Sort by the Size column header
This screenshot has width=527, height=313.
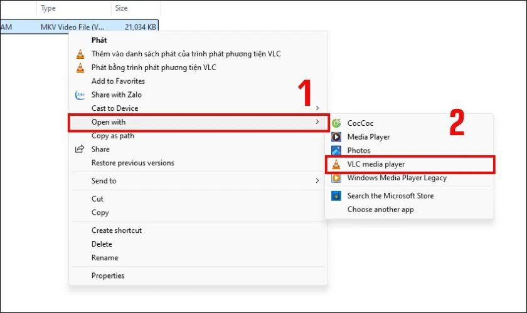tap(121, 8)
